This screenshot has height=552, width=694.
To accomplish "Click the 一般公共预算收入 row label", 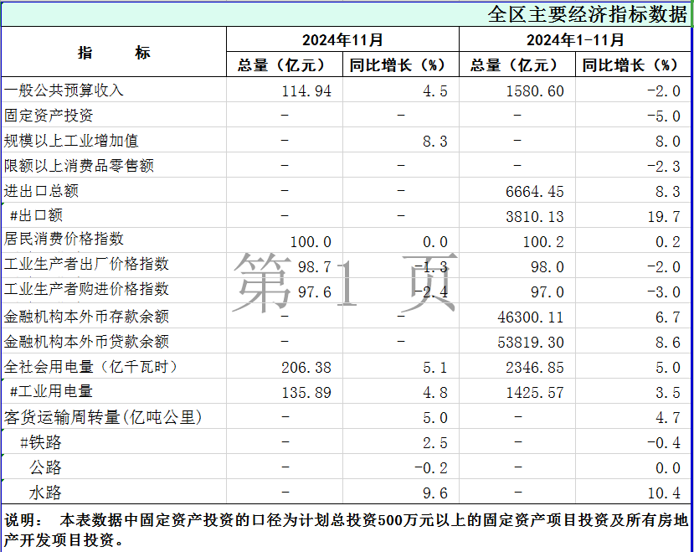I will pos(64,90).
